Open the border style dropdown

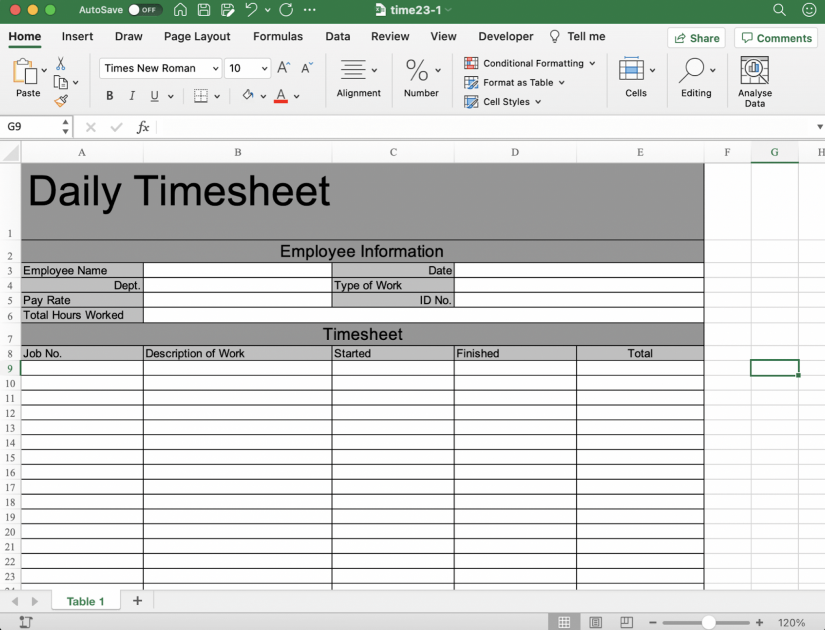(x=217, y=96)
